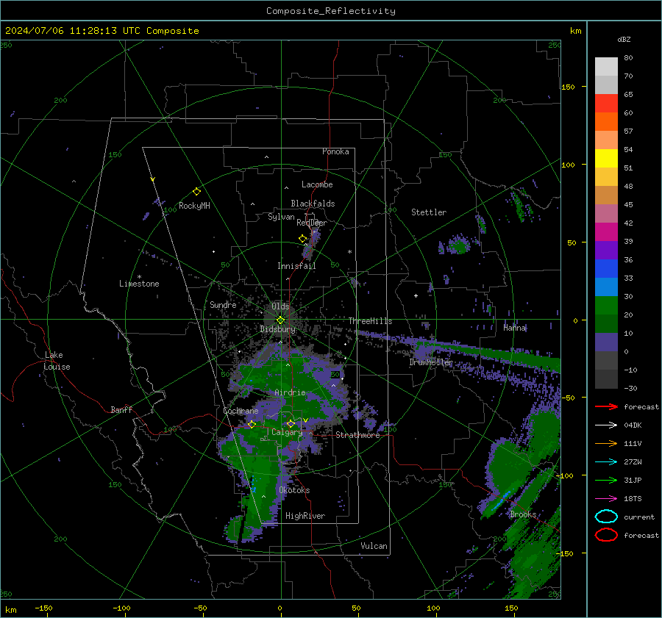Viewport: 662px width, 618px height.
Task: Select the 51 dBZ yellow color swatch
Action: 606,158
